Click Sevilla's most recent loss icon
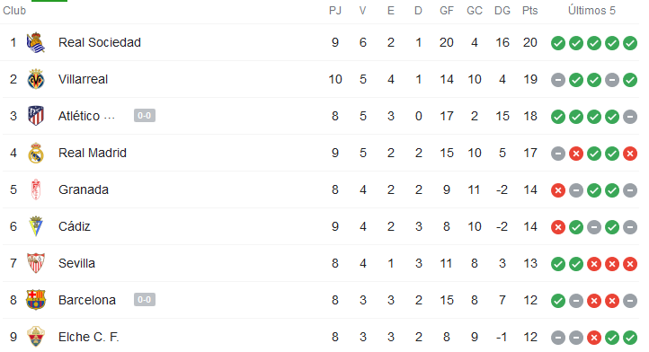Viewport: 649px width, 352px height. [630, 264]
